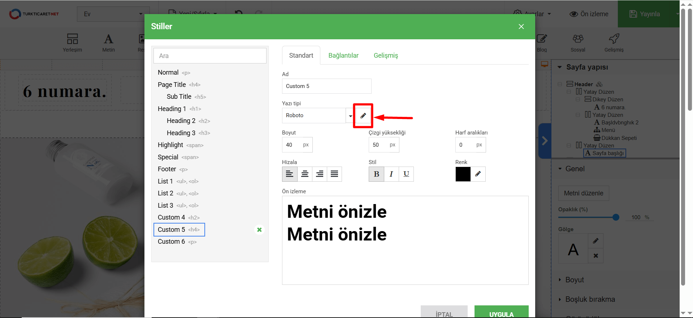Expand the Boyut section
This screenshot has height=318, width=693.
[574, 280]
